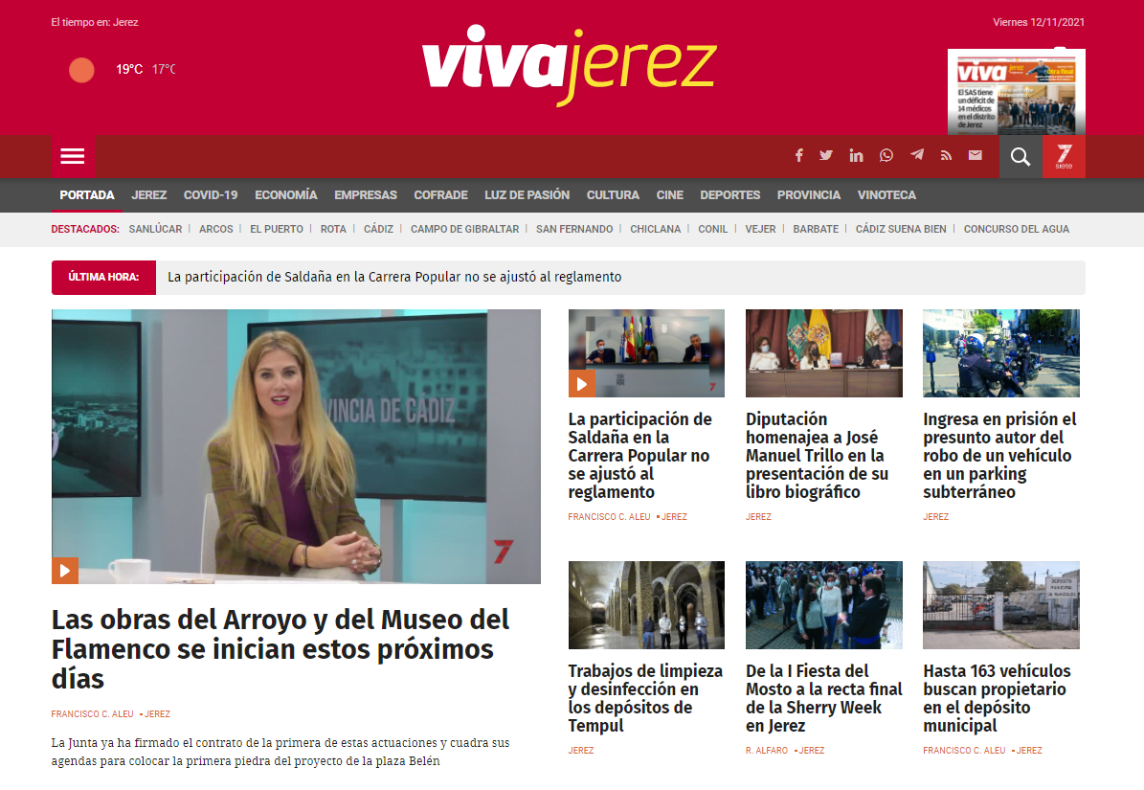Click the Sherry Week crowd photo

tap(823, 605)
